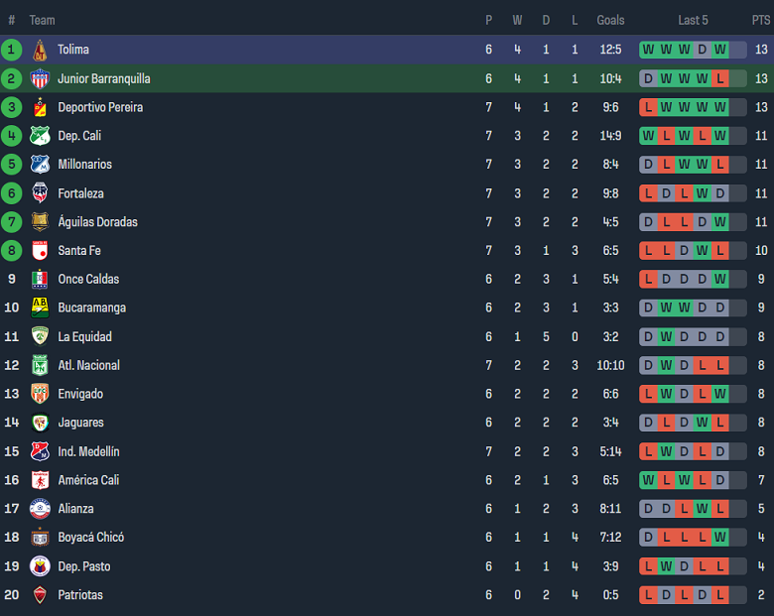Viewport: 774px width, 616px height.
Task: Click the Deportivo Pereira crest icon
Action: pos(40,107)
